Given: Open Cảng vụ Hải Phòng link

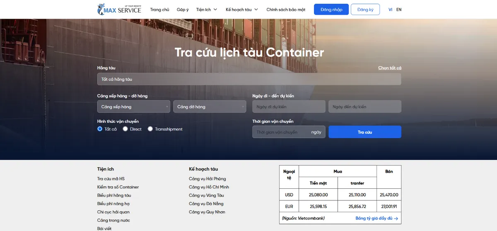Looking at the screenshot, I should [207, 179].
